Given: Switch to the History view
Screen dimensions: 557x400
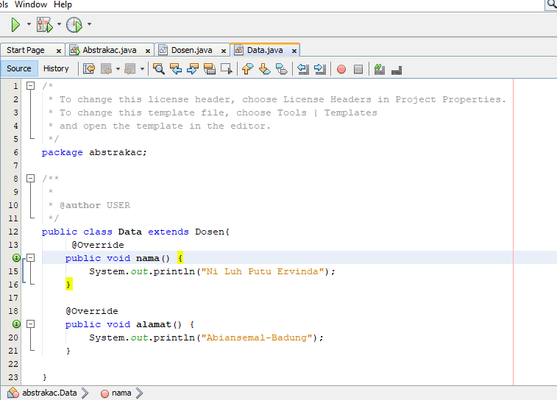Looking at the screenshot, I should (56, 68).
